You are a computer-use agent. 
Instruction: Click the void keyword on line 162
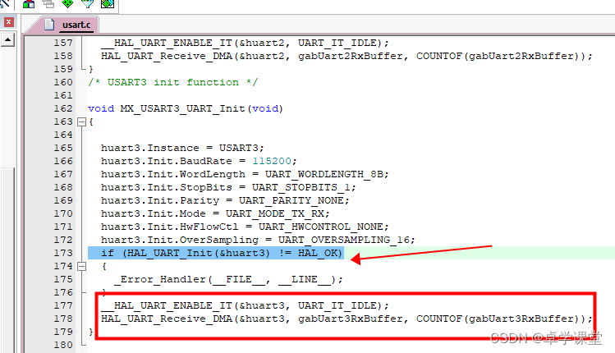click(x=101, y=108)
